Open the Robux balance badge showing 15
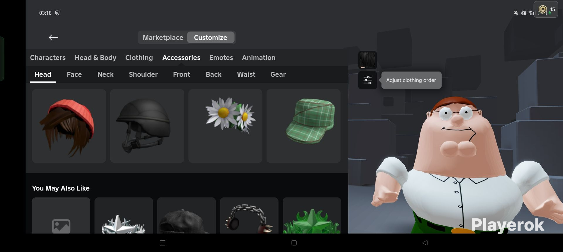 [546, 10]
